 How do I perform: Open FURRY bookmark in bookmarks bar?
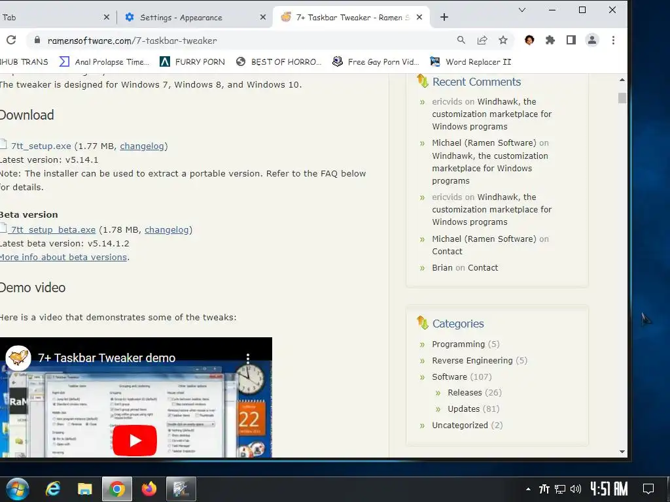tap(192, 62)
